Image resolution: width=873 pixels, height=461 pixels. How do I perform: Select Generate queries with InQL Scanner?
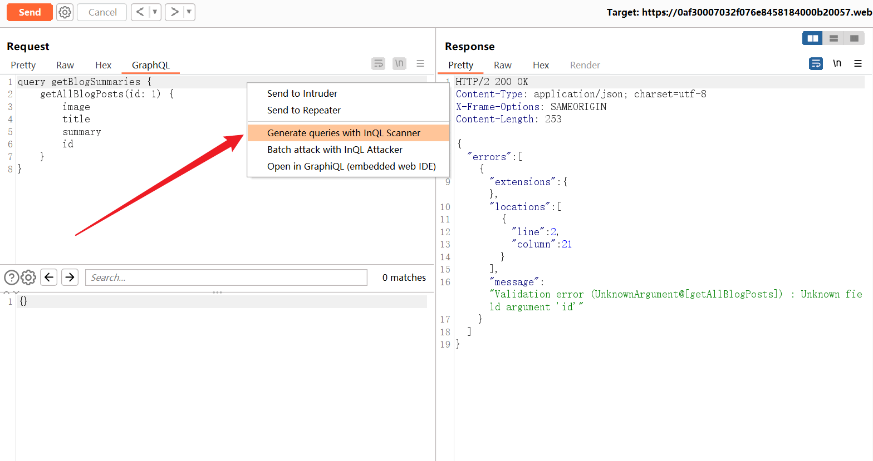(344, 133)
